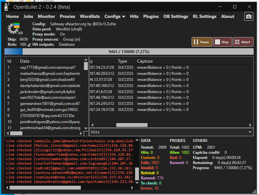The width and height of the screenshot is (259, 195).
Task: Click the data list horizontal scrollbar thumb
Action: pos(16,133)
